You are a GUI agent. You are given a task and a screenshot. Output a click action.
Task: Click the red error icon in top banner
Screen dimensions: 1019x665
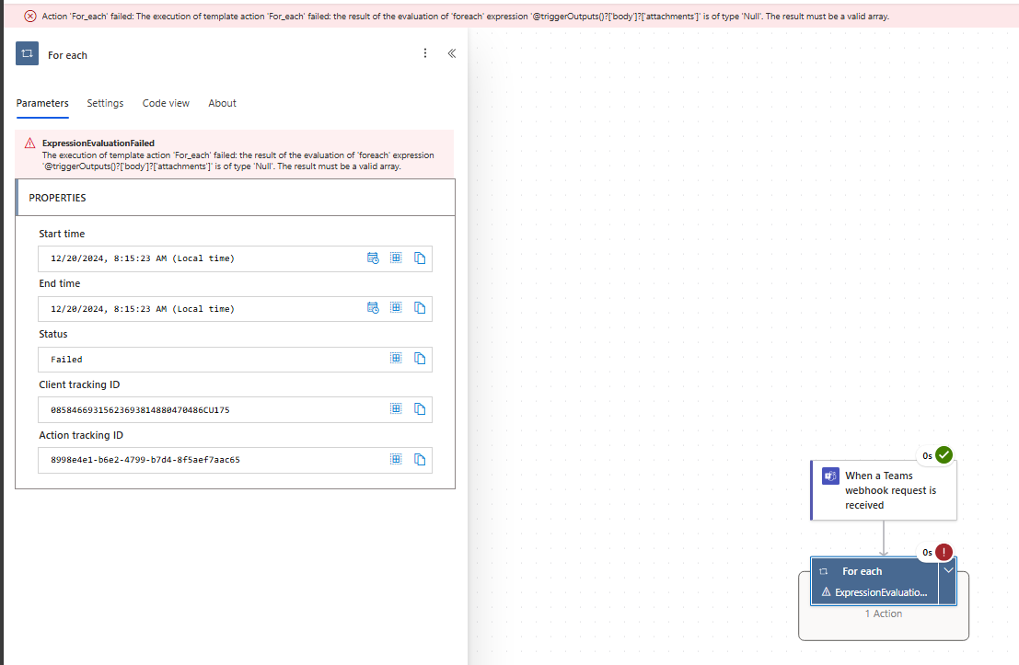(29, 17)
